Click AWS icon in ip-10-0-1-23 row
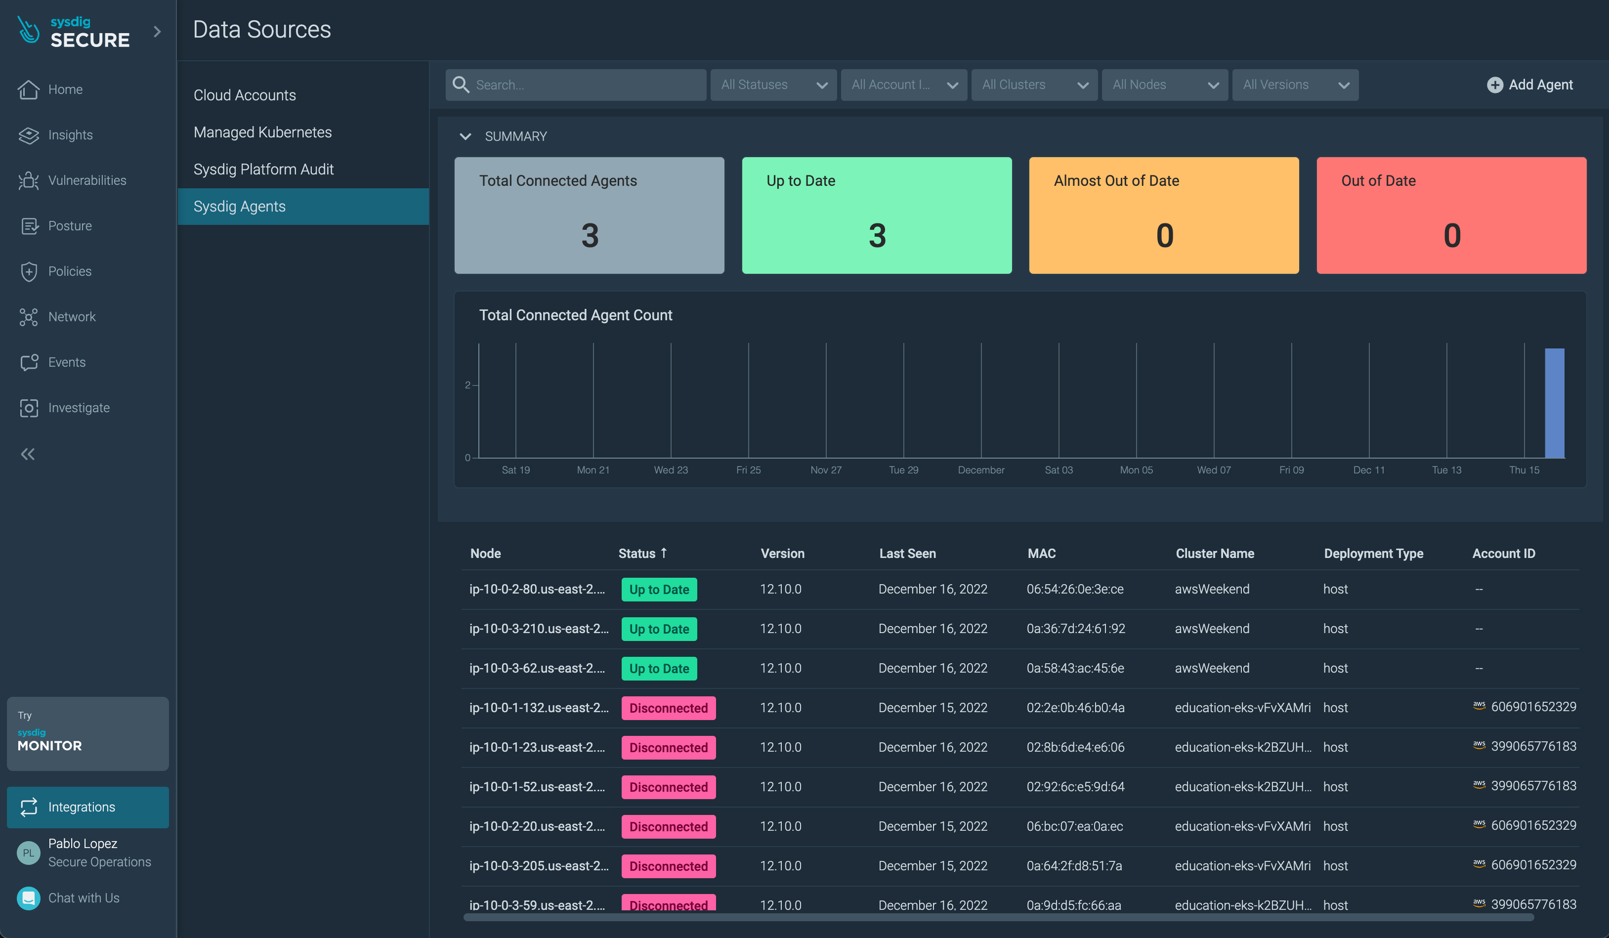The image size is (1609, 938). click(1479, 745)
